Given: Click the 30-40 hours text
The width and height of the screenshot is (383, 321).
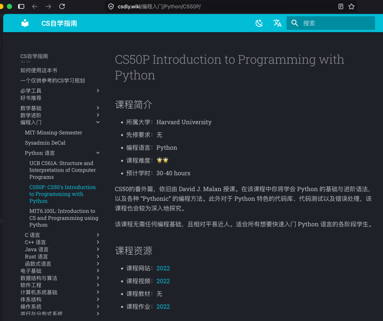Looking at the screenshot, I should (173, 173).
